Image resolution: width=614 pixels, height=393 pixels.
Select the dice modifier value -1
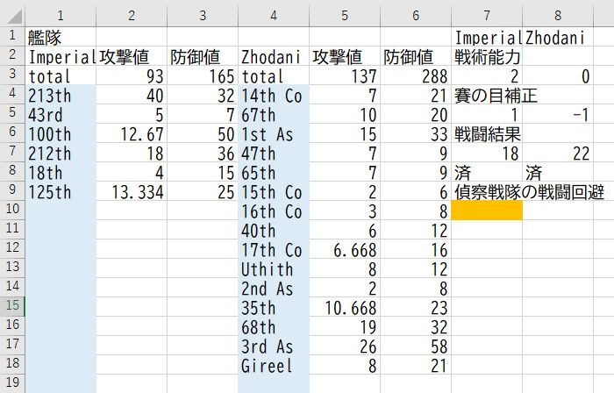558,114
